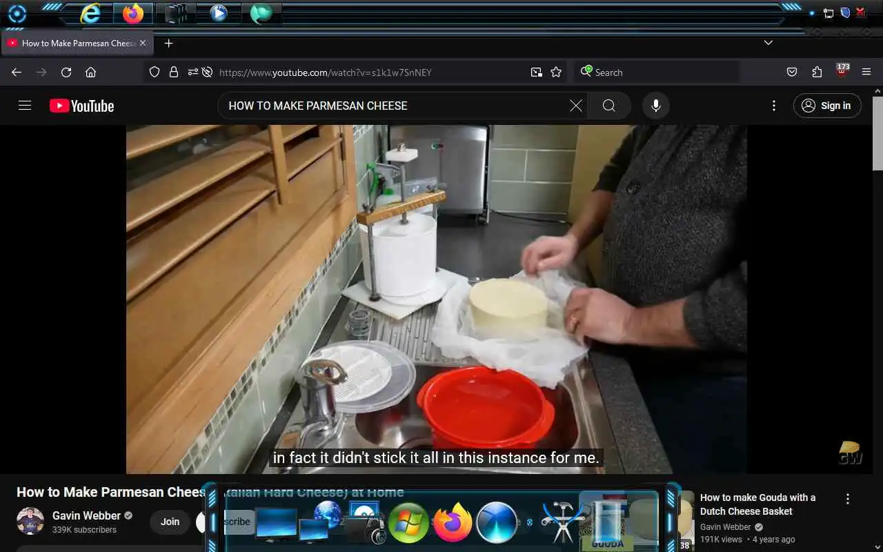The height and width of the screenshot is (552, 883).
Task: Open the Extensions puzzle menu
Action: point(817,72)
